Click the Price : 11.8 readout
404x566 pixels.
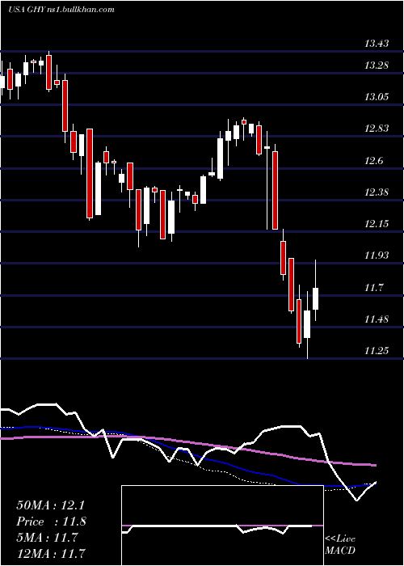tap(51, 522)
